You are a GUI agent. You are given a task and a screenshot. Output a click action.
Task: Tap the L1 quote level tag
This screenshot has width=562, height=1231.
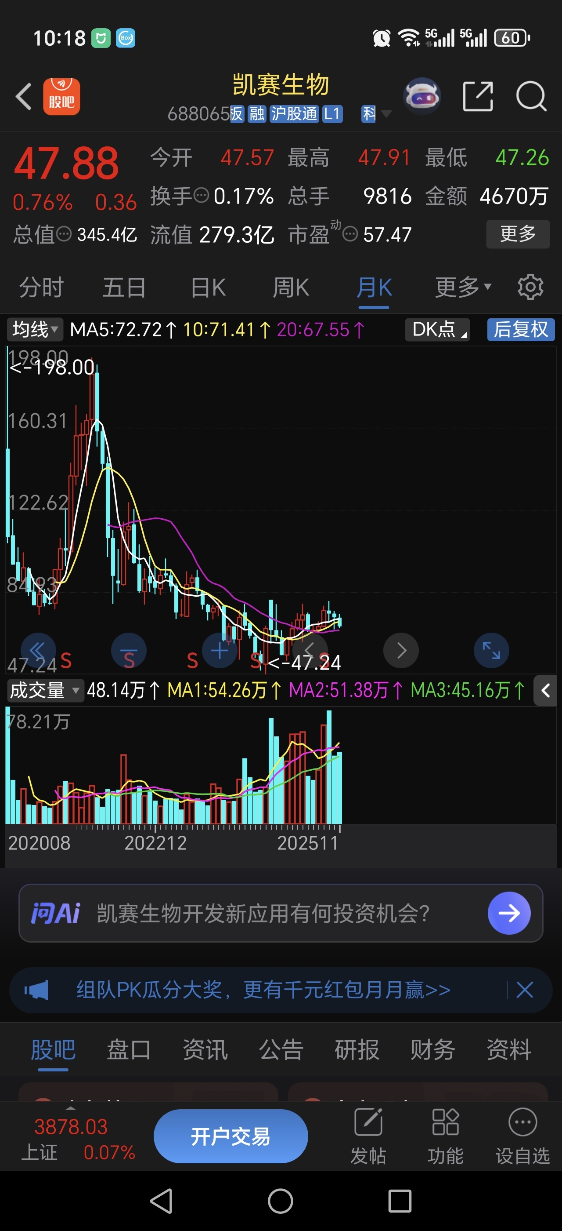[332, 114]
